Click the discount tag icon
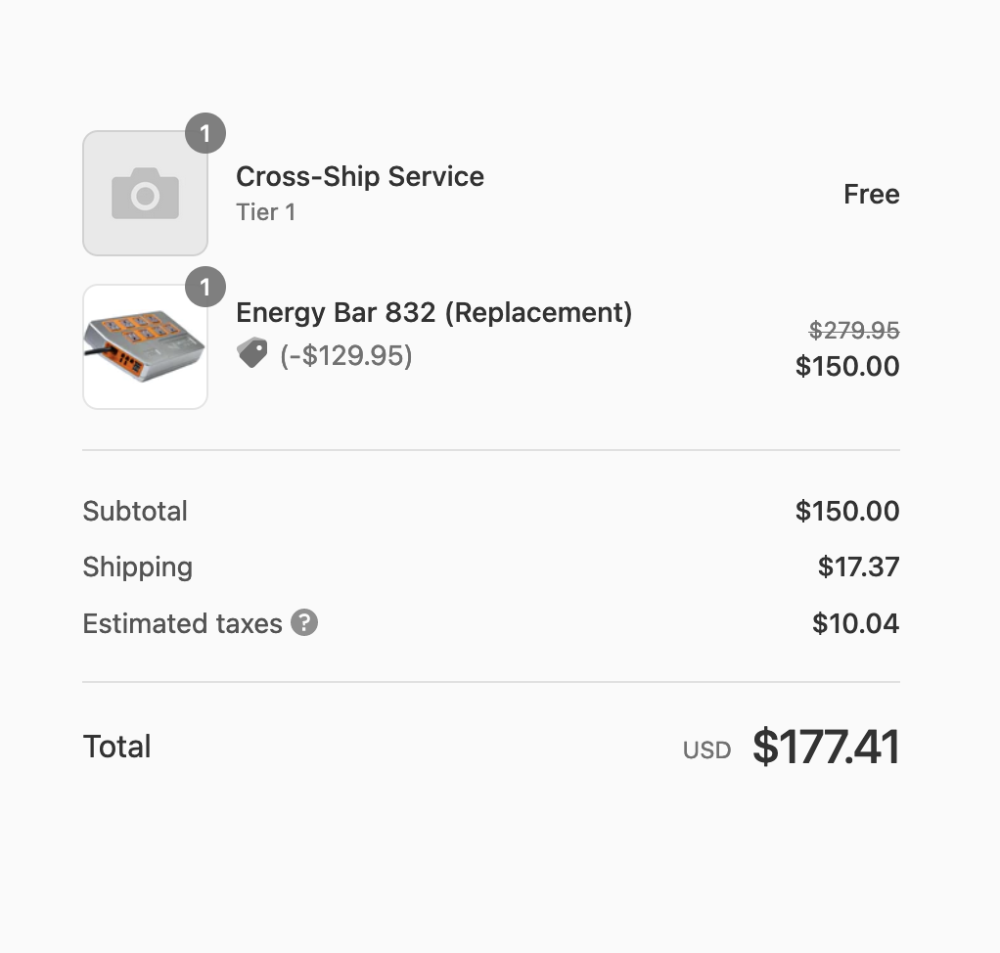The image size is (1000, 953). tap(252, 353)
